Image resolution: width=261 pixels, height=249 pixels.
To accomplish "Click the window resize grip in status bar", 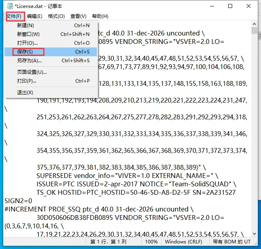I will point(256,243).
